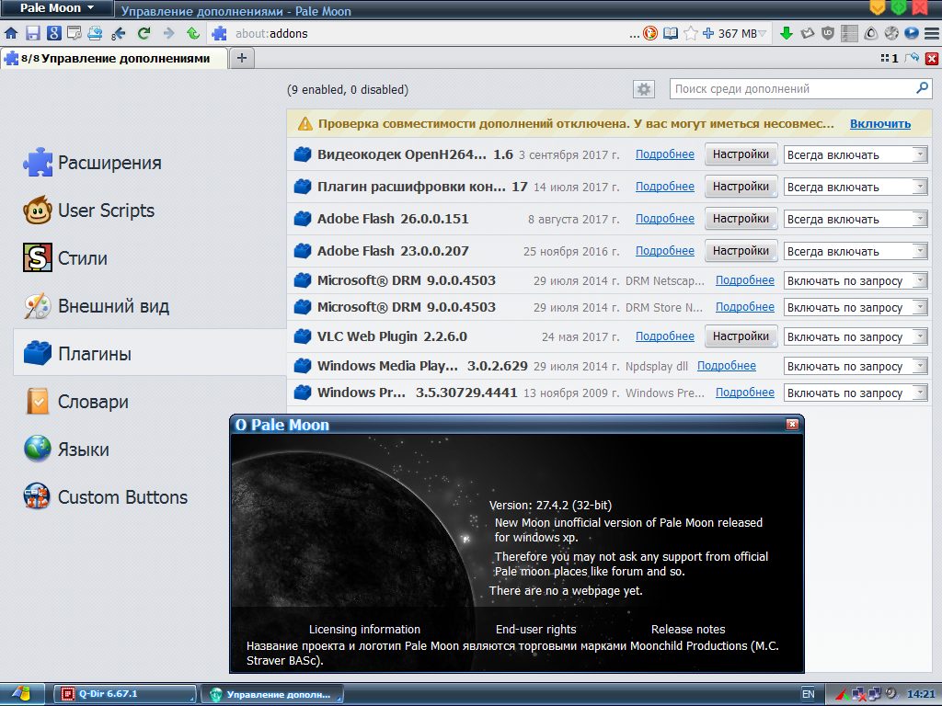Image resolution: width=942 pixels, height=706 pixels.
Task: Open the Расширения category
Action: 150,163
